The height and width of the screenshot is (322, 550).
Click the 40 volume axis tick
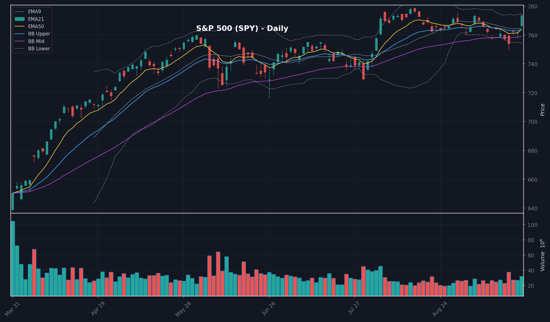tap(531, 271)
